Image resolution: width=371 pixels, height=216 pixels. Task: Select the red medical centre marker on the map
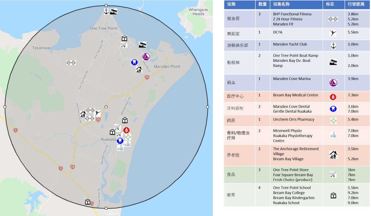coord(127,130)
